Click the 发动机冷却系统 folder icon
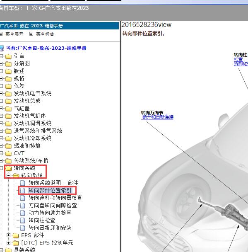 point(8,138)
